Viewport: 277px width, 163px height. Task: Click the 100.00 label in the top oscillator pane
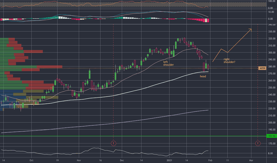pyautogui.click(x=272, y=1)
